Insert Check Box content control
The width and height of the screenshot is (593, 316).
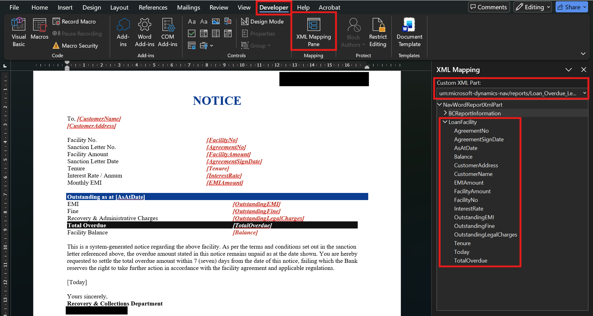click(x=192, y=33)
